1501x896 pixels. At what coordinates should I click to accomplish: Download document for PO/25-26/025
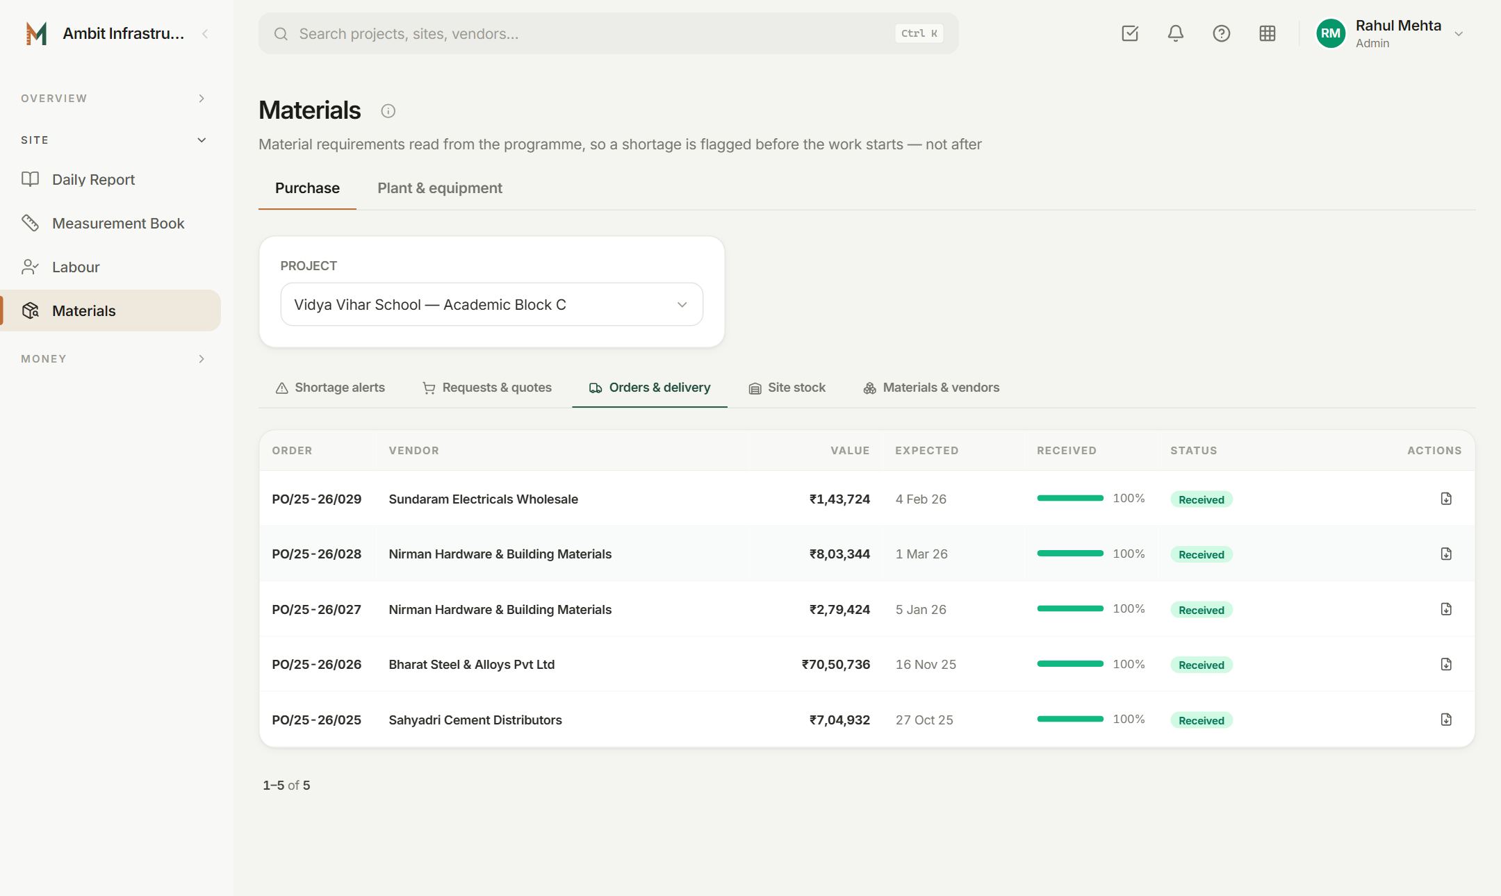pyautogui.click(x=1446, y=720)
